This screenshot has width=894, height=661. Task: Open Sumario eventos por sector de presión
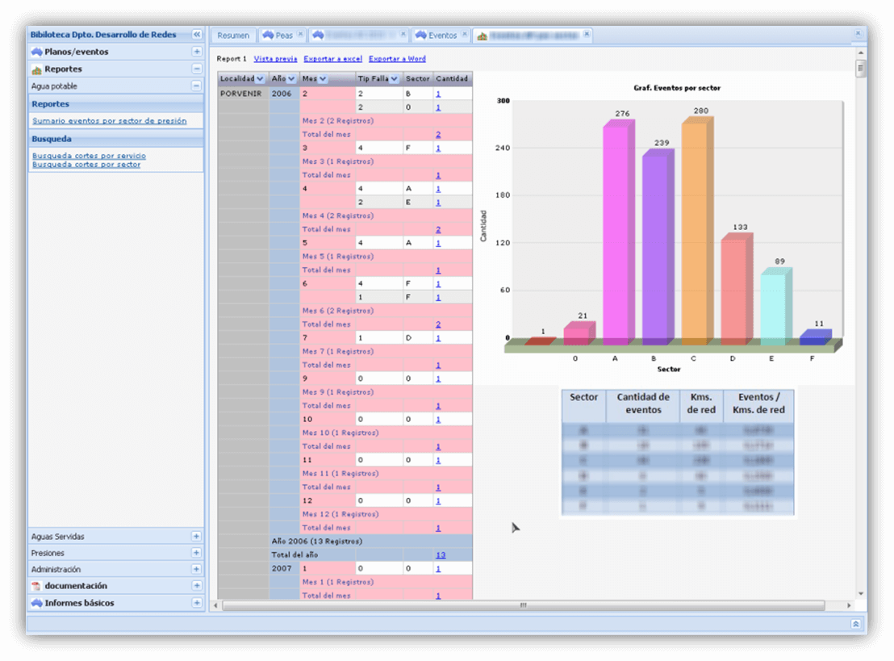coord(109,121)
